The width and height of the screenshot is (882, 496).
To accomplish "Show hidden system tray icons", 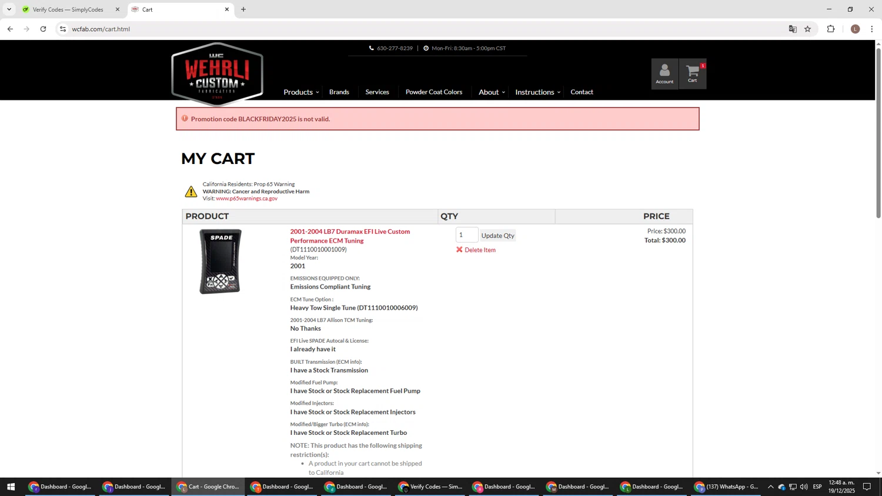I will point(770,487).
